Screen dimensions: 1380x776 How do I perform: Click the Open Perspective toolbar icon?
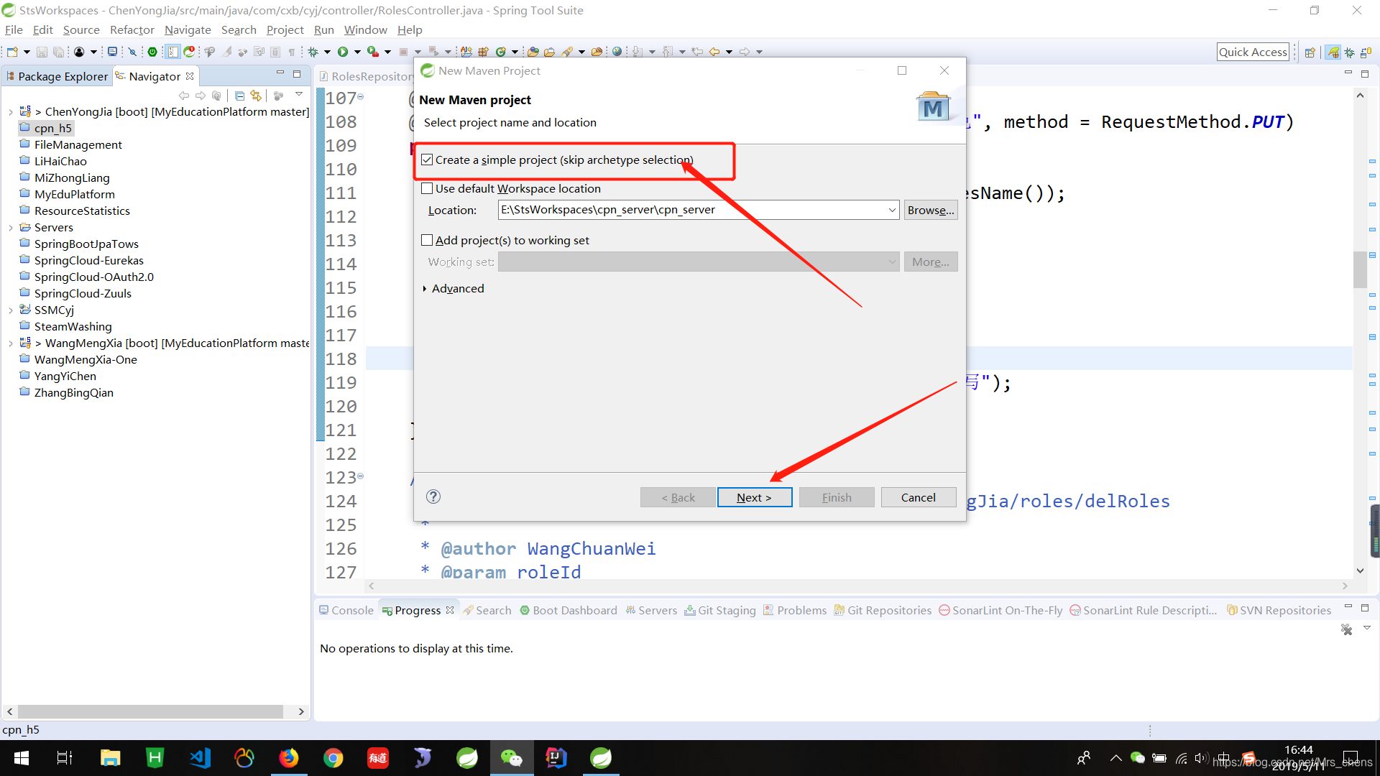point(1310,52)
